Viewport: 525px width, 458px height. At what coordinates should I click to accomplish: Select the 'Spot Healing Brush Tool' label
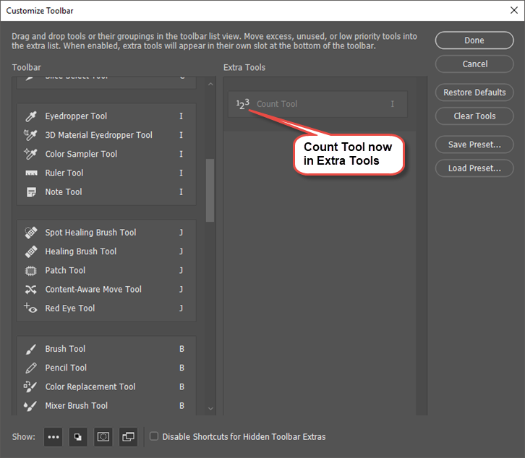90,233
